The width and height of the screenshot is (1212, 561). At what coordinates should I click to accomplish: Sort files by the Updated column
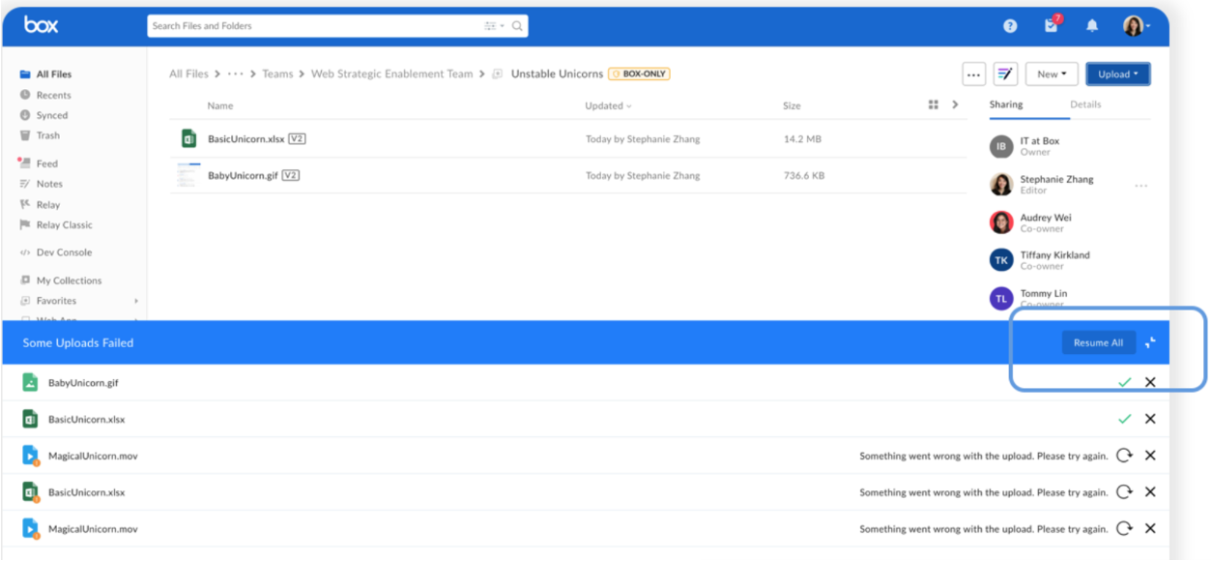tap(608, 105)
